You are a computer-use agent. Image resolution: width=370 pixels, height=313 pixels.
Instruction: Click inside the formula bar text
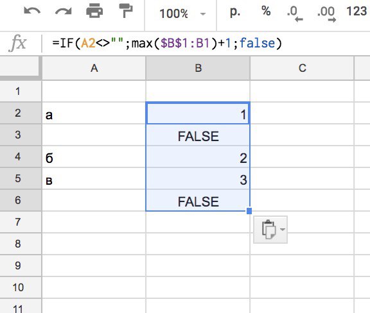(167, 44)
